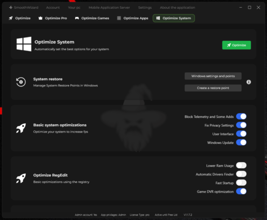This screenshot has width=267, height=220.
Task: Open About the application menu
Action: tap(177, 8)
